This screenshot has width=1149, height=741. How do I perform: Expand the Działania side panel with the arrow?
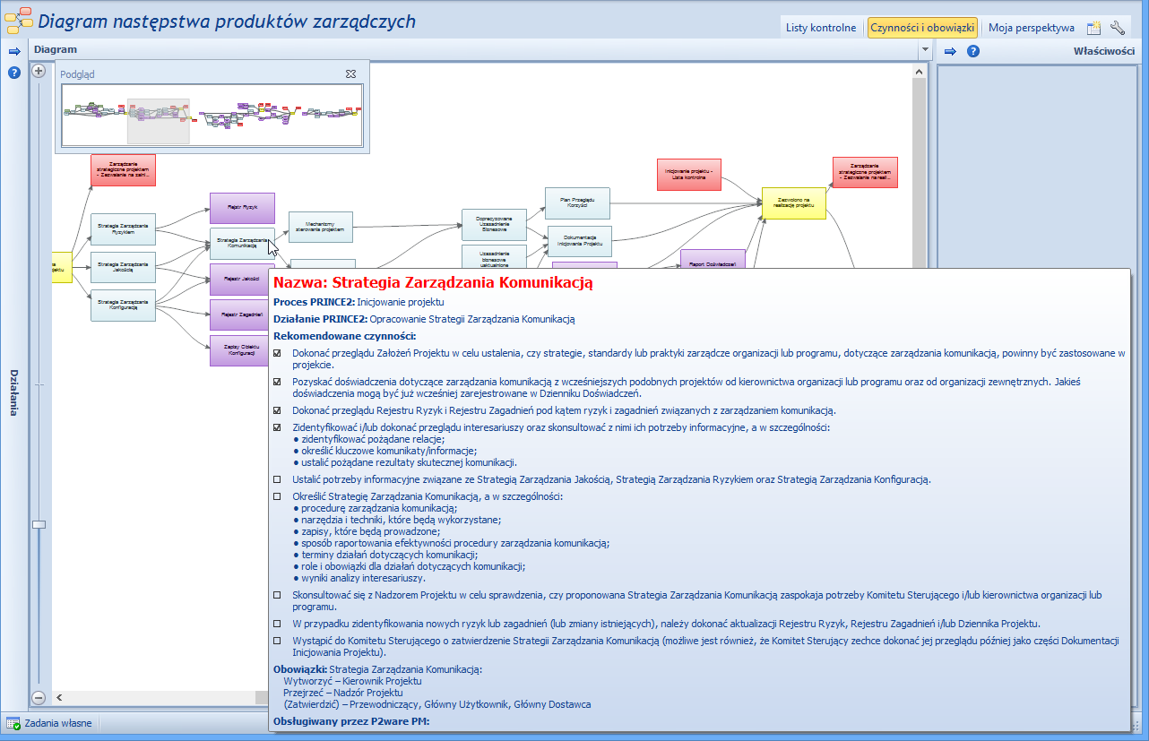[14, 51]
